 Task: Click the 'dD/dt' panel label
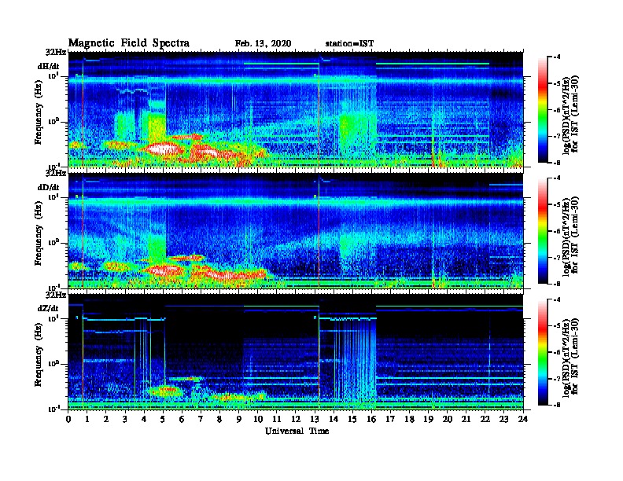pos(49,187)
